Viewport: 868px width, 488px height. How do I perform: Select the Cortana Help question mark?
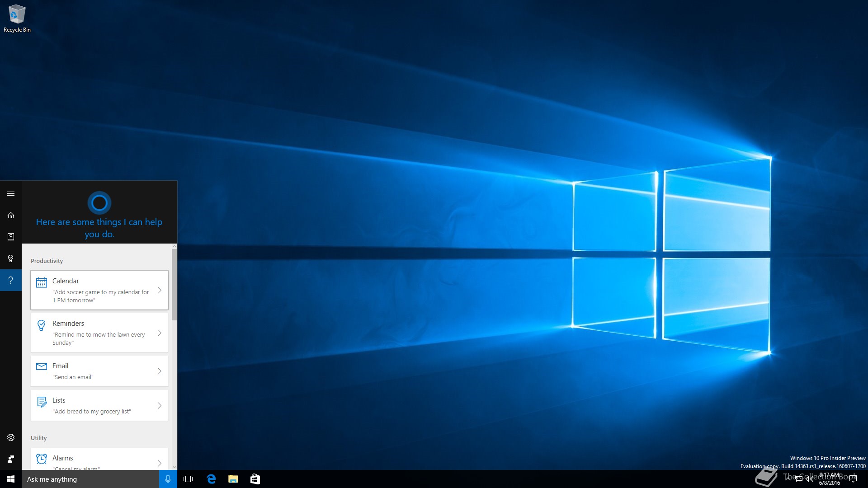pos(11,280)
